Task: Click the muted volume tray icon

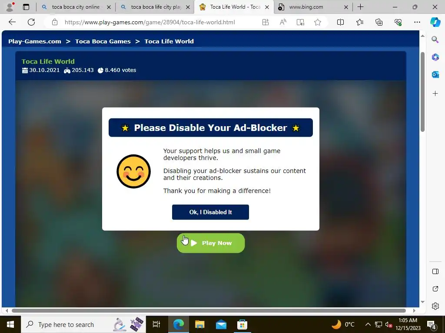Action: click(389, 324)
